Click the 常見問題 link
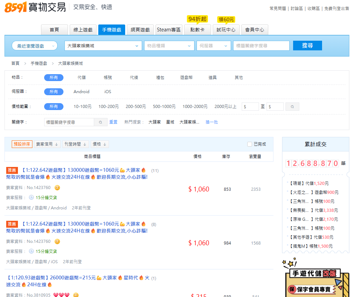 278,9
